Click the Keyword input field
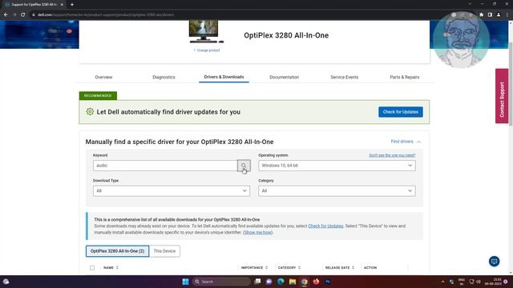 tap(165, 166)
